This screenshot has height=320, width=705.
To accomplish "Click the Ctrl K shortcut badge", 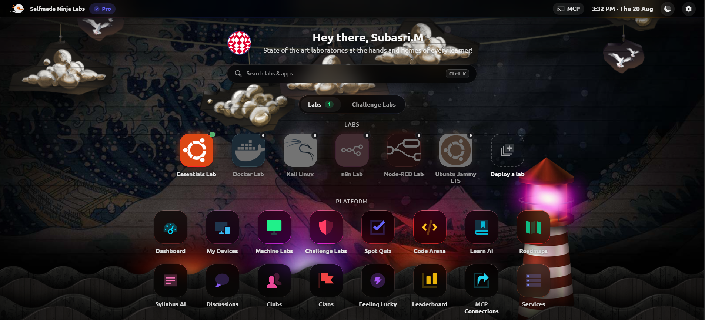I will click(457, 74).
